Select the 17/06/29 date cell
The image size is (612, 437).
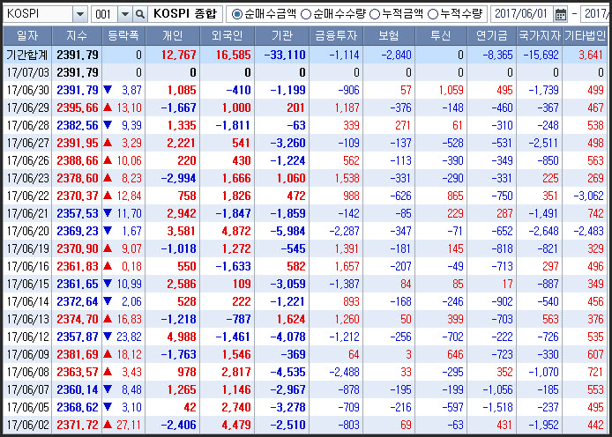(x=28, y=107)
